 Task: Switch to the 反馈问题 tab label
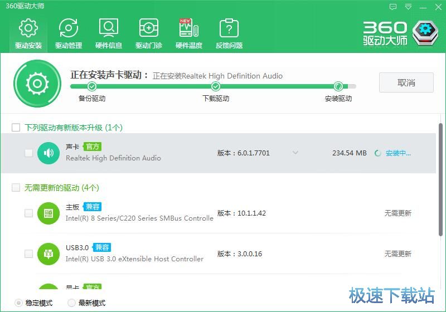click(229, 46)
